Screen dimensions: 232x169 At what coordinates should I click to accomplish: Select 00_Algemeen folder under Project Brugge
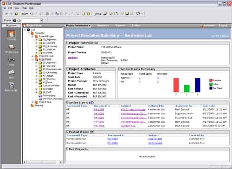coord(50,40)
